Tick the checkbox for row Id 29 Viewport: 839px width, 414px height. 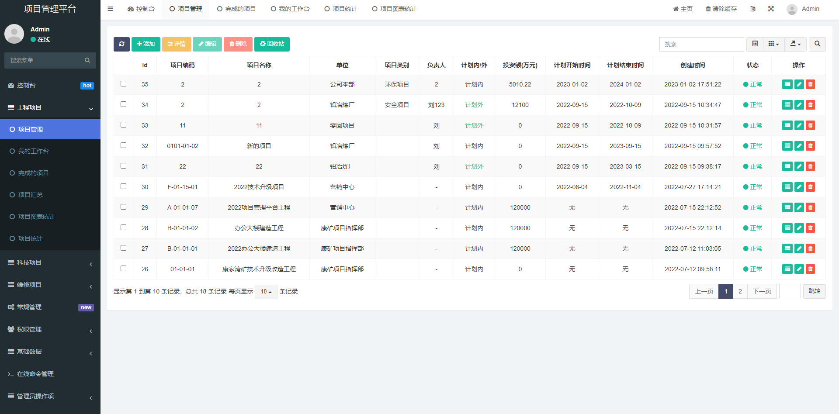123,207
